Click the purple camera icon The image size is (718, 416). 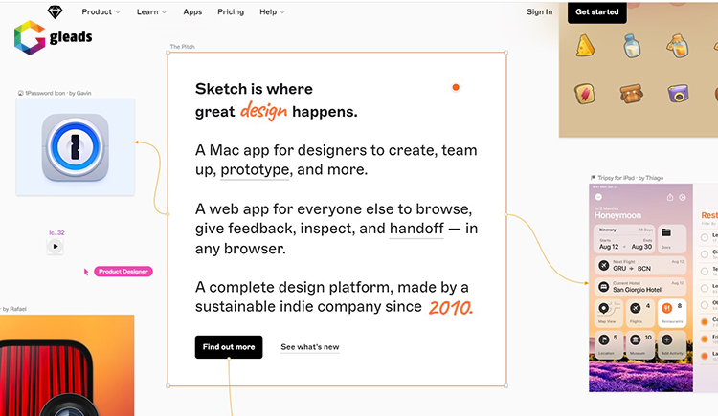[x=679, y=94]
